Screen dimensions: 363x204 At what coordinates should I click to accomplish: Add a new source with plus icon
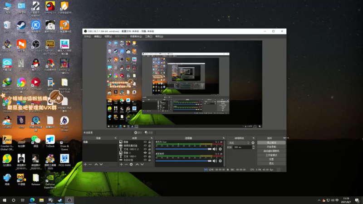121,164
